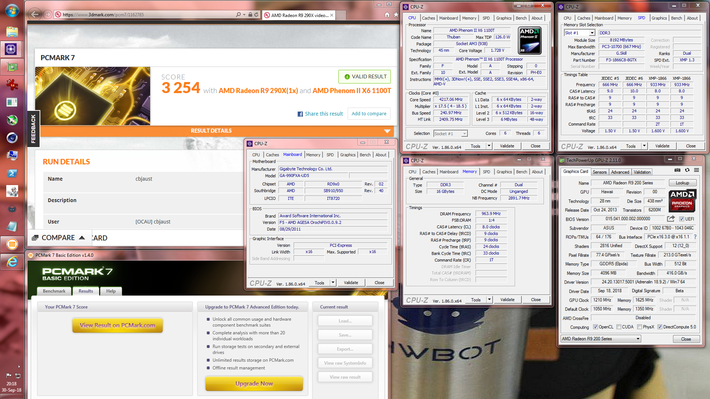Image resolution: width=710 pixels, height=399 pixels.
Task: Click the Lookup button in GPU-Z
Action: [x=682, y=183]
